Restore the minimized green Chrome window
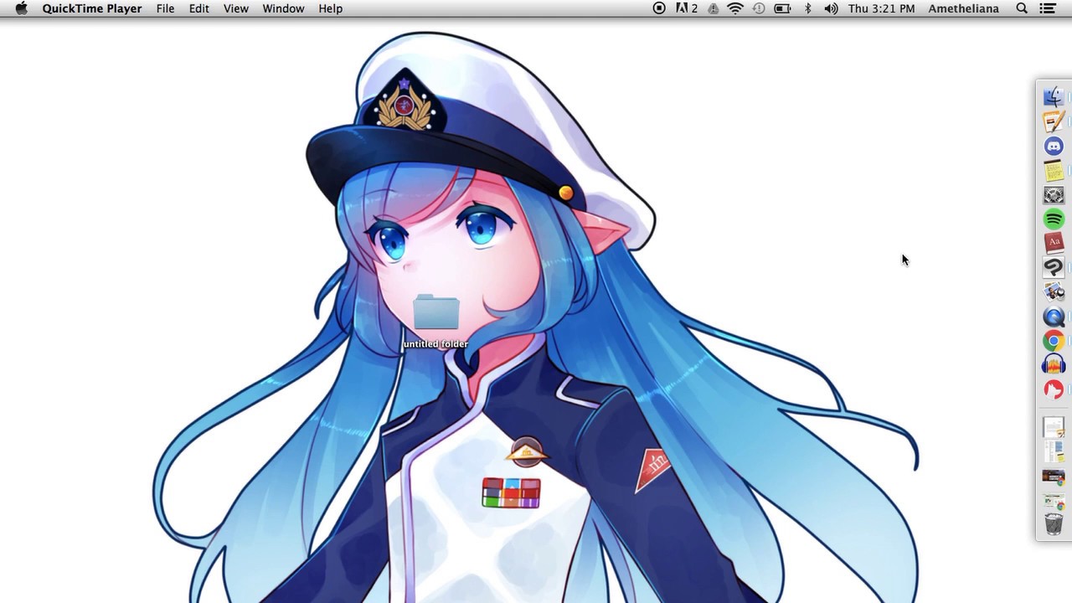 (x=1054, y=501)
